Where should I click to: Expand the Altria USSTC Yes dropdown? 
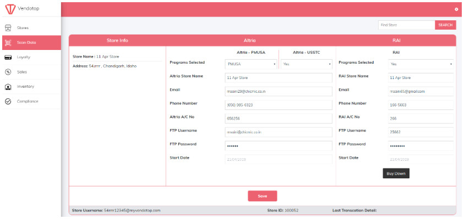point(306,64)
